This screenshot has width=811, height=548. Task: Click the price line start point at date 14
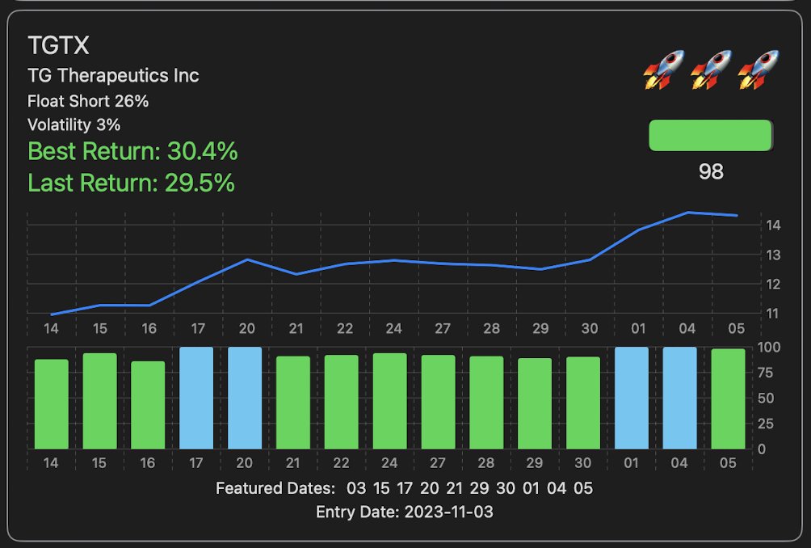coord(52,314)
